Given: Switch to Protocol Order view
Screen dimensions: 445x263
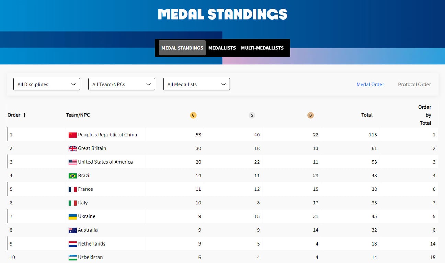Looking at the screenshot, I should tap(414, 84).
